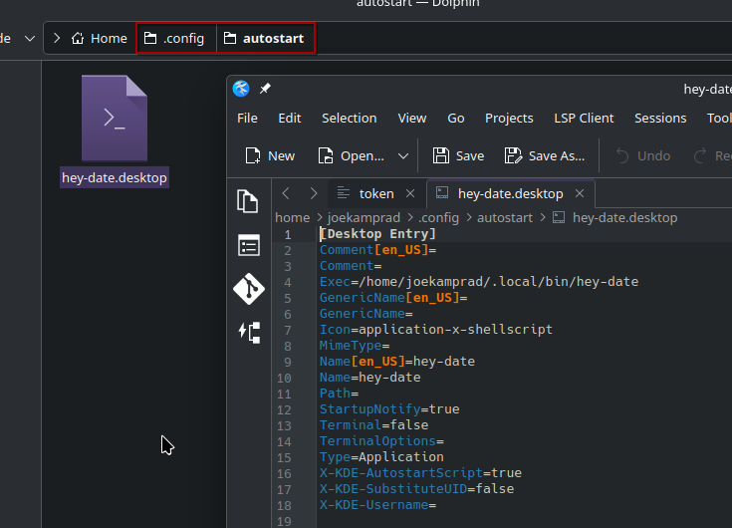The width and height of the screenshot is (732, 528).
Task: Click the Save As... toolbar button
Action: [545, 155]
